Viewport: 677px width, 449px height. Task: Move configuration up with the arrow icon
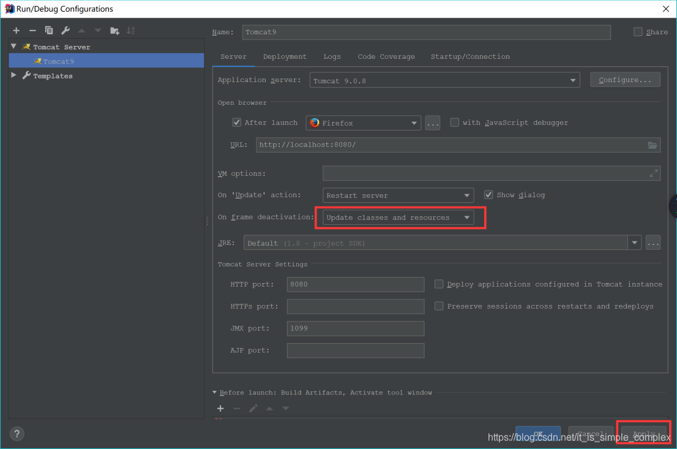click(x=81, y=31)
